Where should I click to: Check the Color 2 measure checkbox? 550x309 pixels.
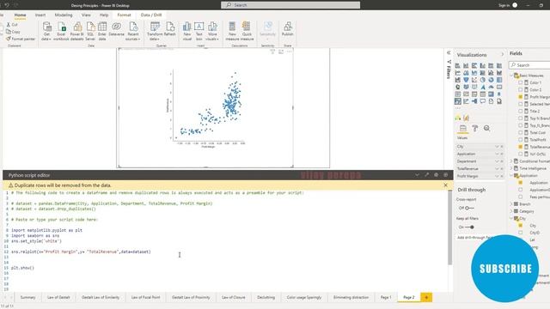coord(521,89)
